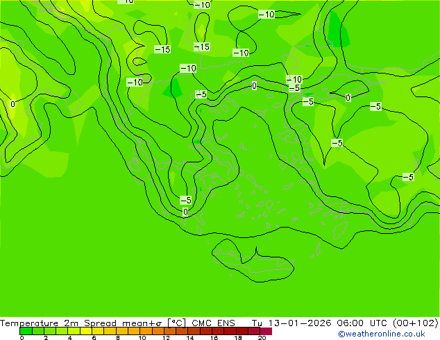Click the '13-01-2026 06:00 UTC' date text
Viewport: 440px width, 340px height.
[328, 323]
